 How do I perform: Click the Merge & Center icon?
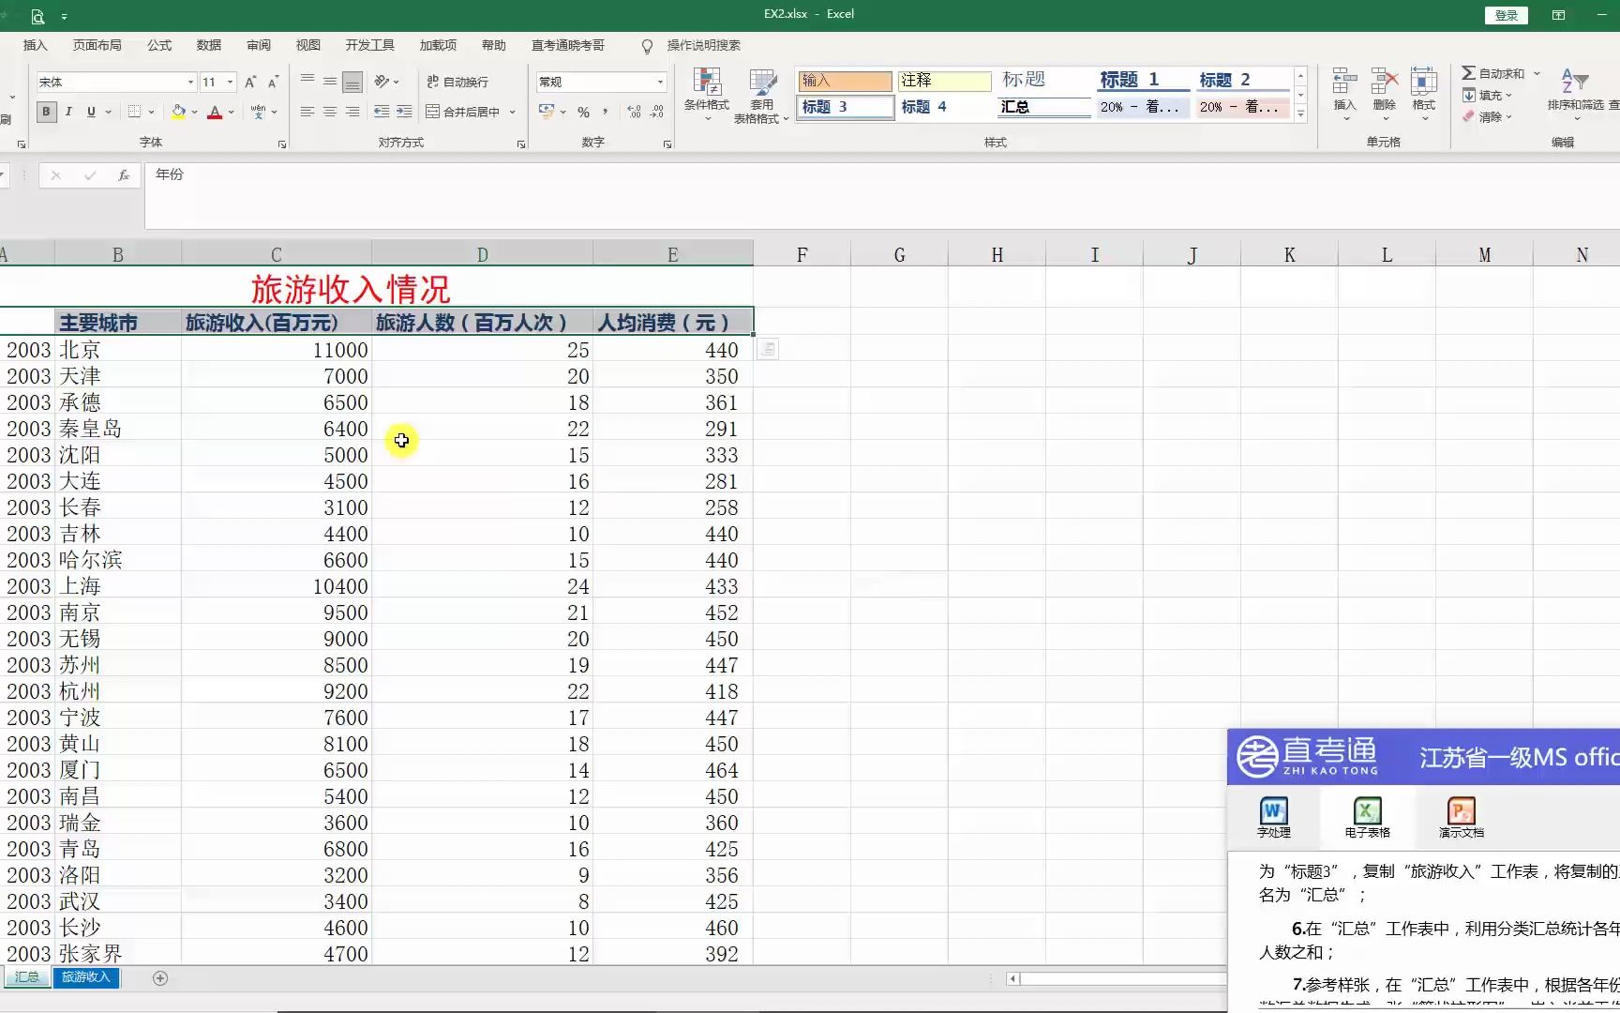[466, 112]
